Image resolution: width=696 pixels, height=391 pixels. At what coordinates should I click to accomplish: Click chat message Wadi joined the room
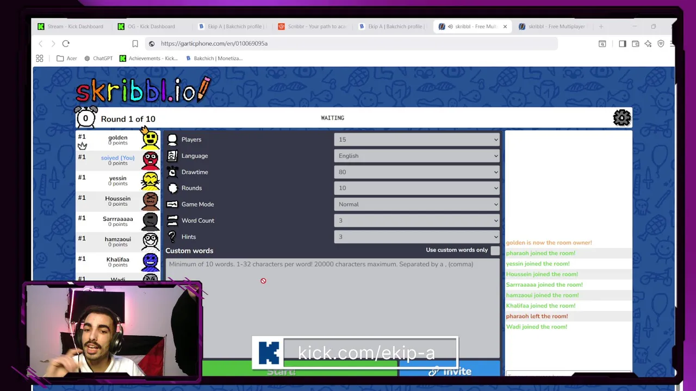[536, 327]
